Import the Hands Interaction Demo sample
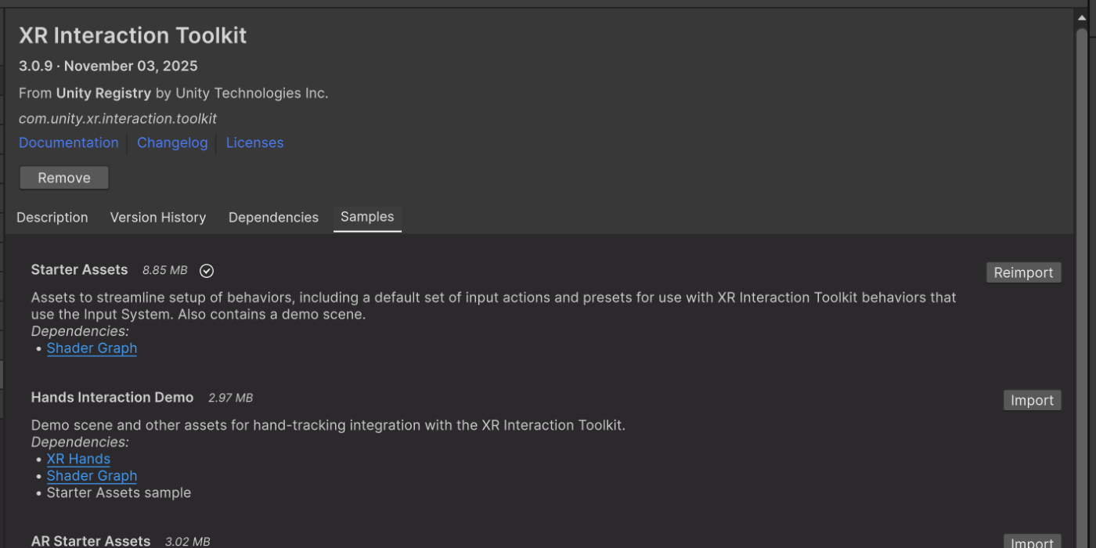This screenshot has height=548, width=1096. pos(1032,400)
